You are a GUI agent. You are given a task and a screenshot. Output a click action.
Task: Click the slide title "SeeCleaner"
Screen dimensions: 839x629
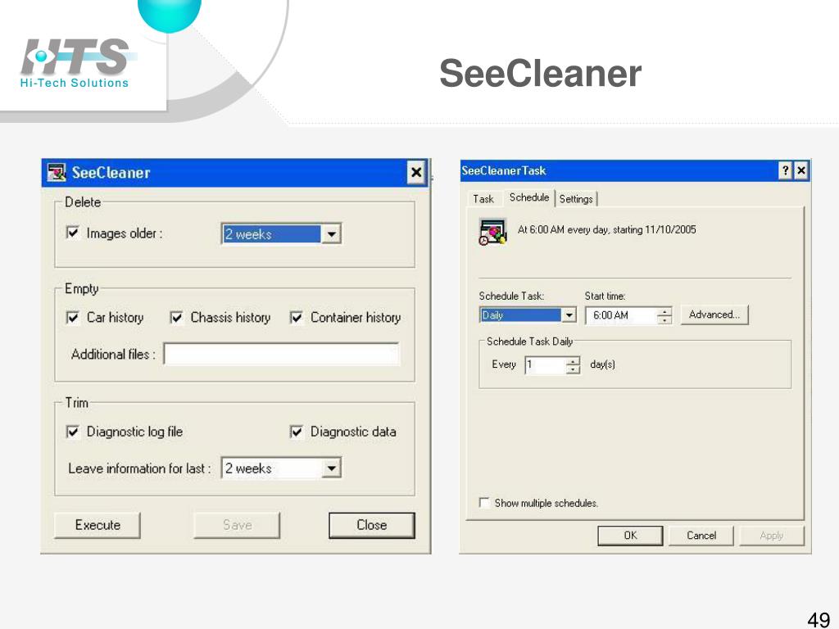(541, 73)
